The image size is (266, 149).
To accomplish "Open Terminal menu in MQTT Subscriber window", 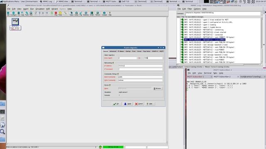I will [207, 73].
